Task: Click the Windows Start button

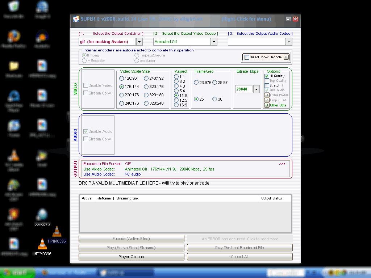Action: coord(17,273)
